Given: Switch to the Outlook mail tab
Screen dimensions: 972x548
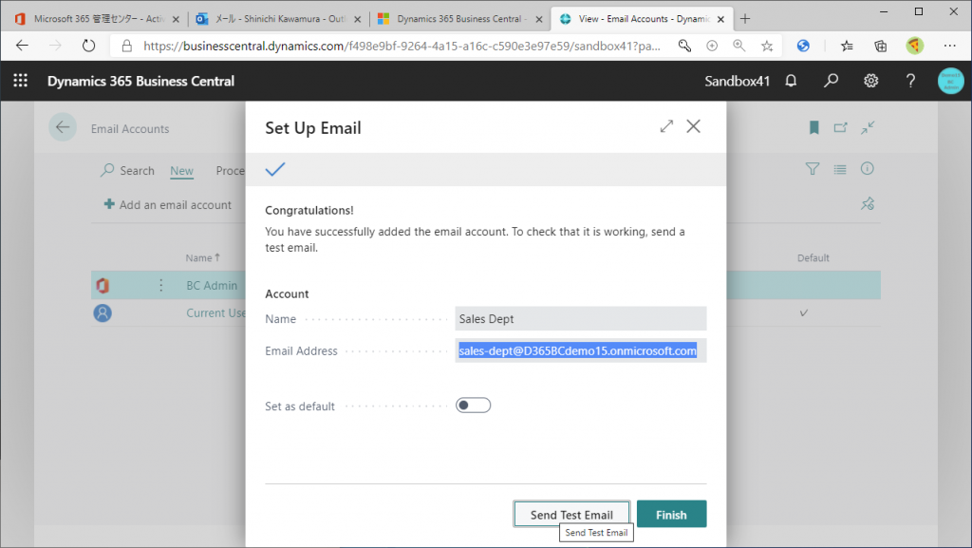Looking at the screenshot, I should pos(278,19).
